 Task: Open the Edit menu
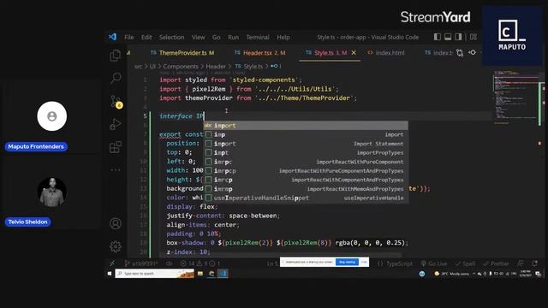tap(146, 37)
